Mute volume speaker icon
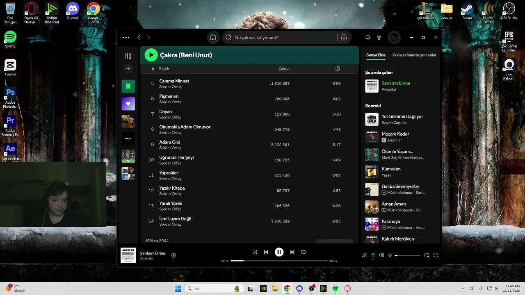 point(390,255)
